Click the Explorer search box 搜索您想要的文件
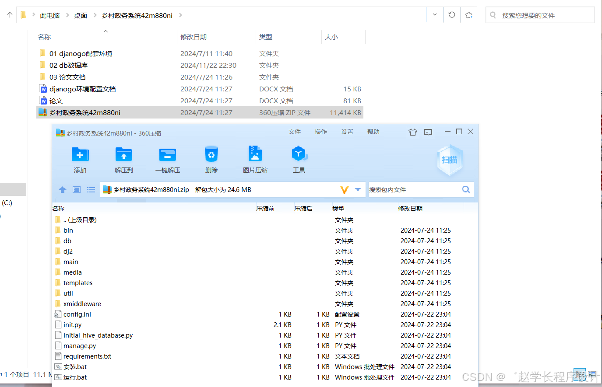Viewport: 602px width, 387px height. pos(540,15)
